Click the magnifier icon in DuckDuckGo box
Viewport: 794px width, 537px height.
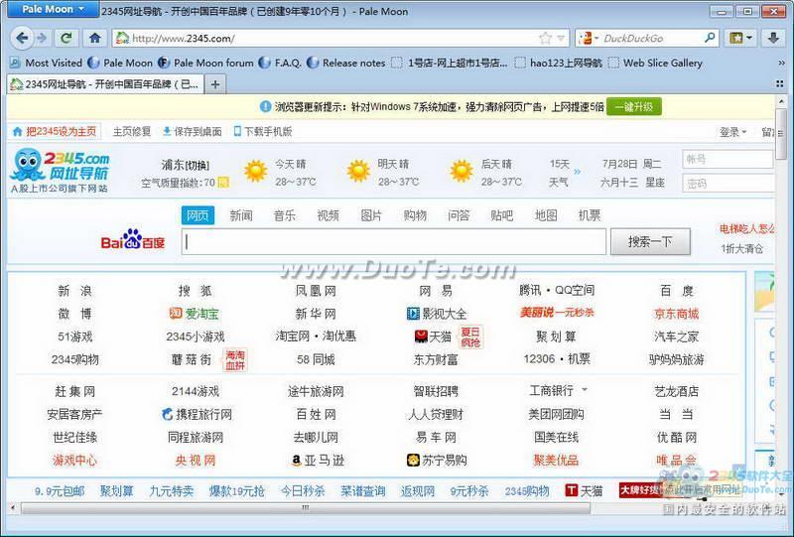(x=710, y=38)
